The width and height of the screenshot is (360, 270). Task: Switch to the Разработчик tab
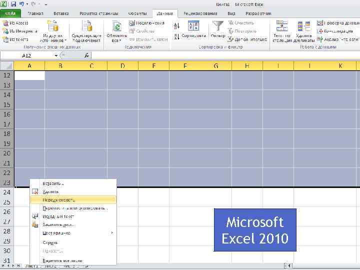click(x=258, y=13)
